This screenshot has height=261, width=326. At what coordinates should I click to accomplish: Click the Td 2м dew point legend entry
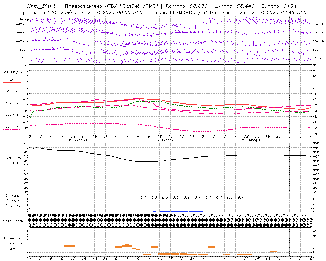tap(12, 91)
